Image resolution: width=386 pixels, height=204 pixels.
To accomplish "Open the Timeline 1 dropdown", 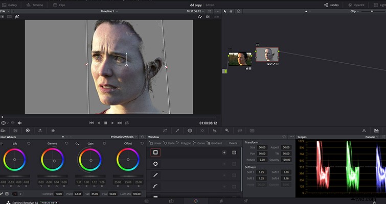I will [x=109, y=11].
